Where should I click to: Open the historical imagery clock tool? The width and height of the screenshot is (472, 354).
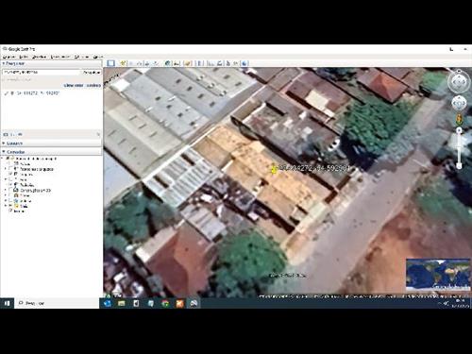tap(168, 63)
